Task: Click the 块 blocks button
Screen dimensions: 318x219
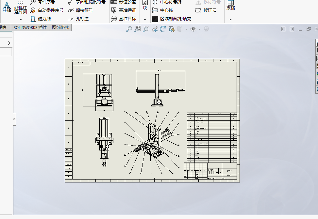Action: click(145, 5)
